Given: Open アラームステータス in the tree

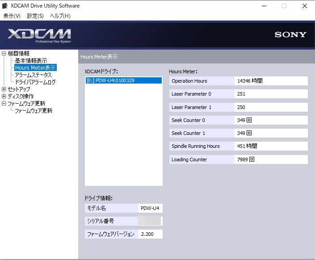Looking at the screenshot, I should (34, 75).
